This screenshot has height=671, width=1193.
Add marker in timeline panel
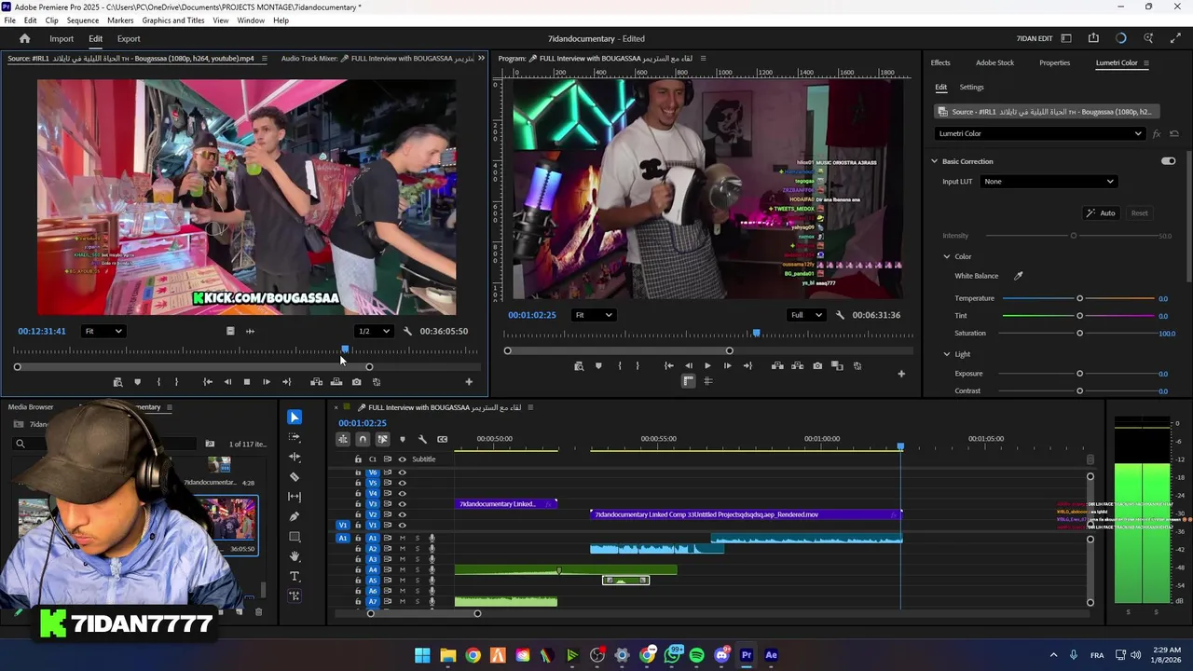[403, 439]
